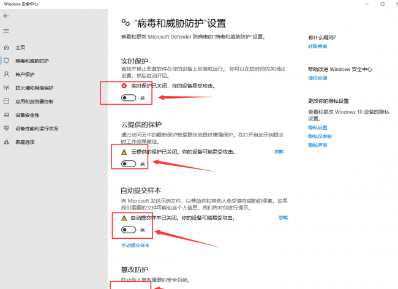
Task: Click 忽略 next to the 自动提交样本 warning
Action: pos(283,218)
